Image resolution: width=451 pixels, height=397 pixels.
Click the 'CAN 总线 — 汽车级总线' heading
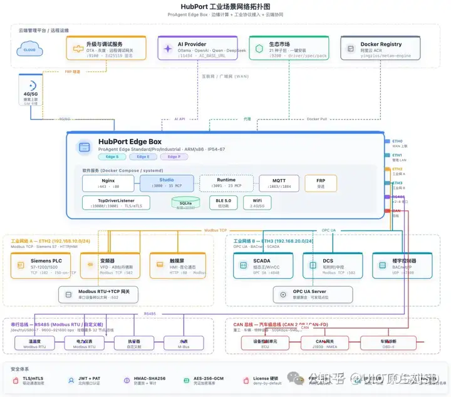(281, 324)
